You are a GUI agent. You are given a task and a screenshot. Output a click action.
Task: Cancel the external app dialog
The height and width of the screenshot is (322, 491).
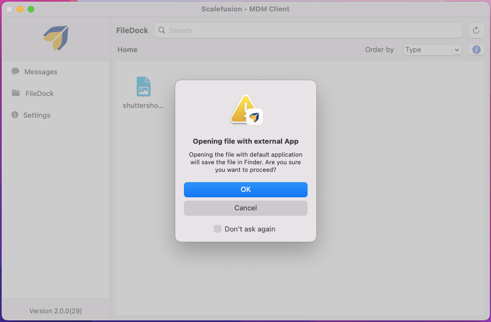pyautogui.click(x=245, y=208)
